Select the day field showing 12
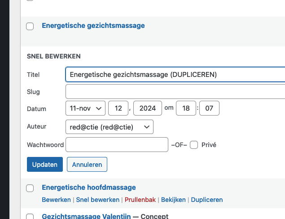Screen dimensions: 285x219 tap(118, 108)
